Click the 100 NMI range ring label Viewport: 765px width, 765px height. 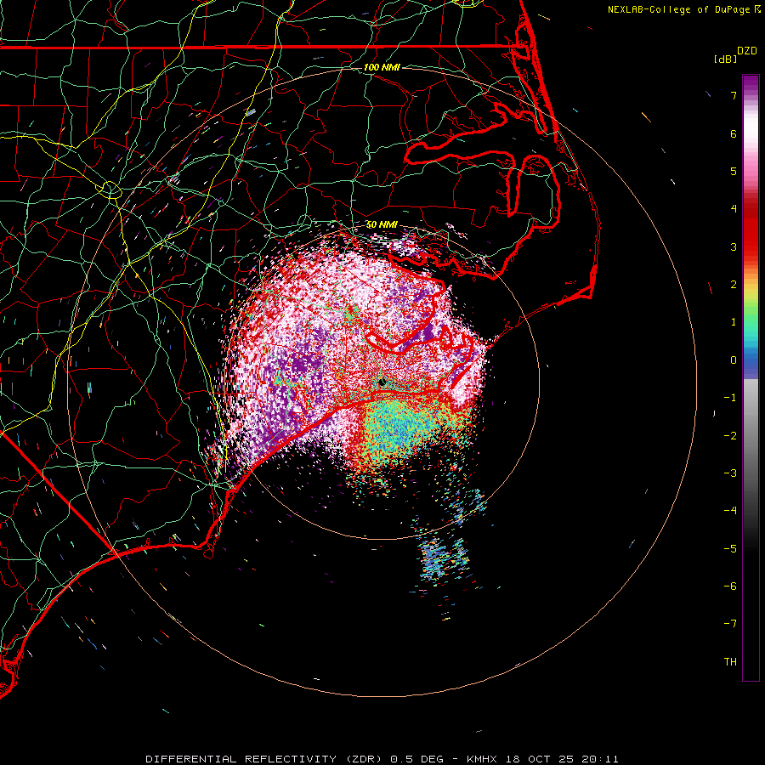382,67
